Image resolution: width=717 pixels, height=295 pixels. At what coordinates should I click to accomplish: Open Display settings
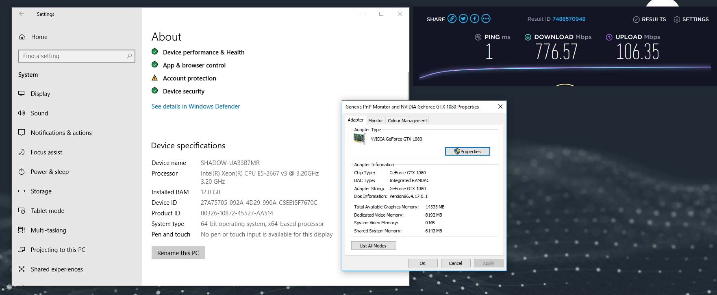point(40,94)
